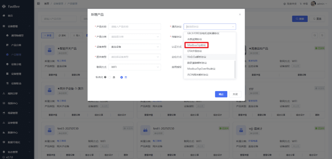
Task: Choose 数码灌装解析协议 from protocol list
Action: click(x=210, y=63)
